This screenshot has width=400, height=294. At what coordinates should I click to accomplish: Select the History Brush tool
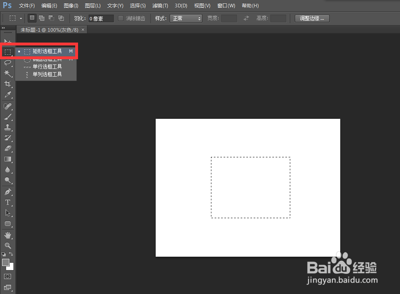[8, 138]
